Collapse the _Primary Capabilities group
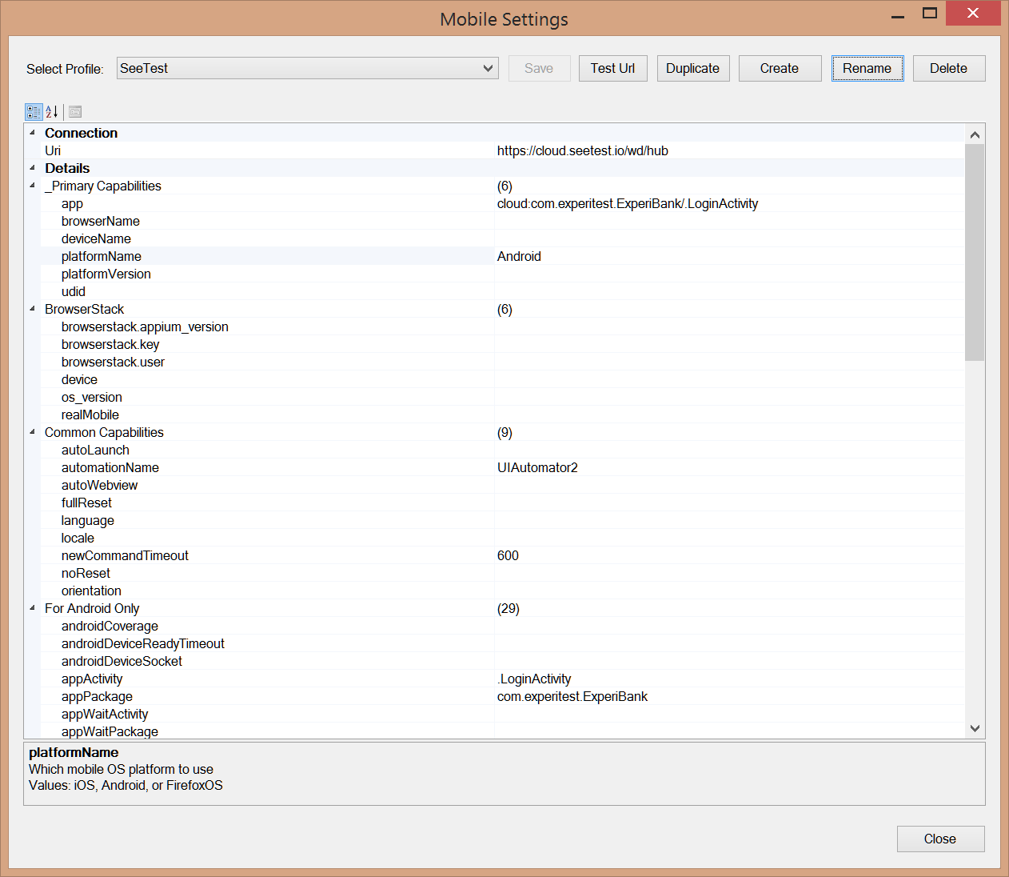Image resolution: width=1009 pixels, height=877 pixels. pyautogui.click(x=33, y=186)
